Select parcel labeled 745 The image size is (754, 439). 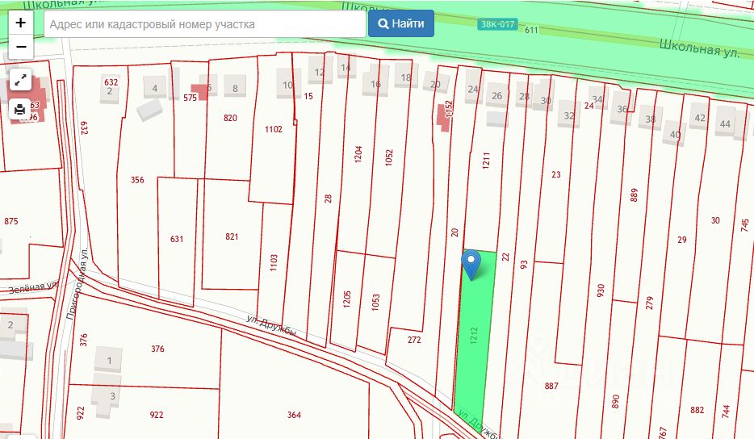coord(745,225)
